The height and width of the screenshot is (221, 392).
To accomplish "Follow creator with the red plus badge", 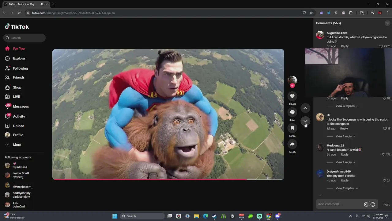I will tap(292, 86).
